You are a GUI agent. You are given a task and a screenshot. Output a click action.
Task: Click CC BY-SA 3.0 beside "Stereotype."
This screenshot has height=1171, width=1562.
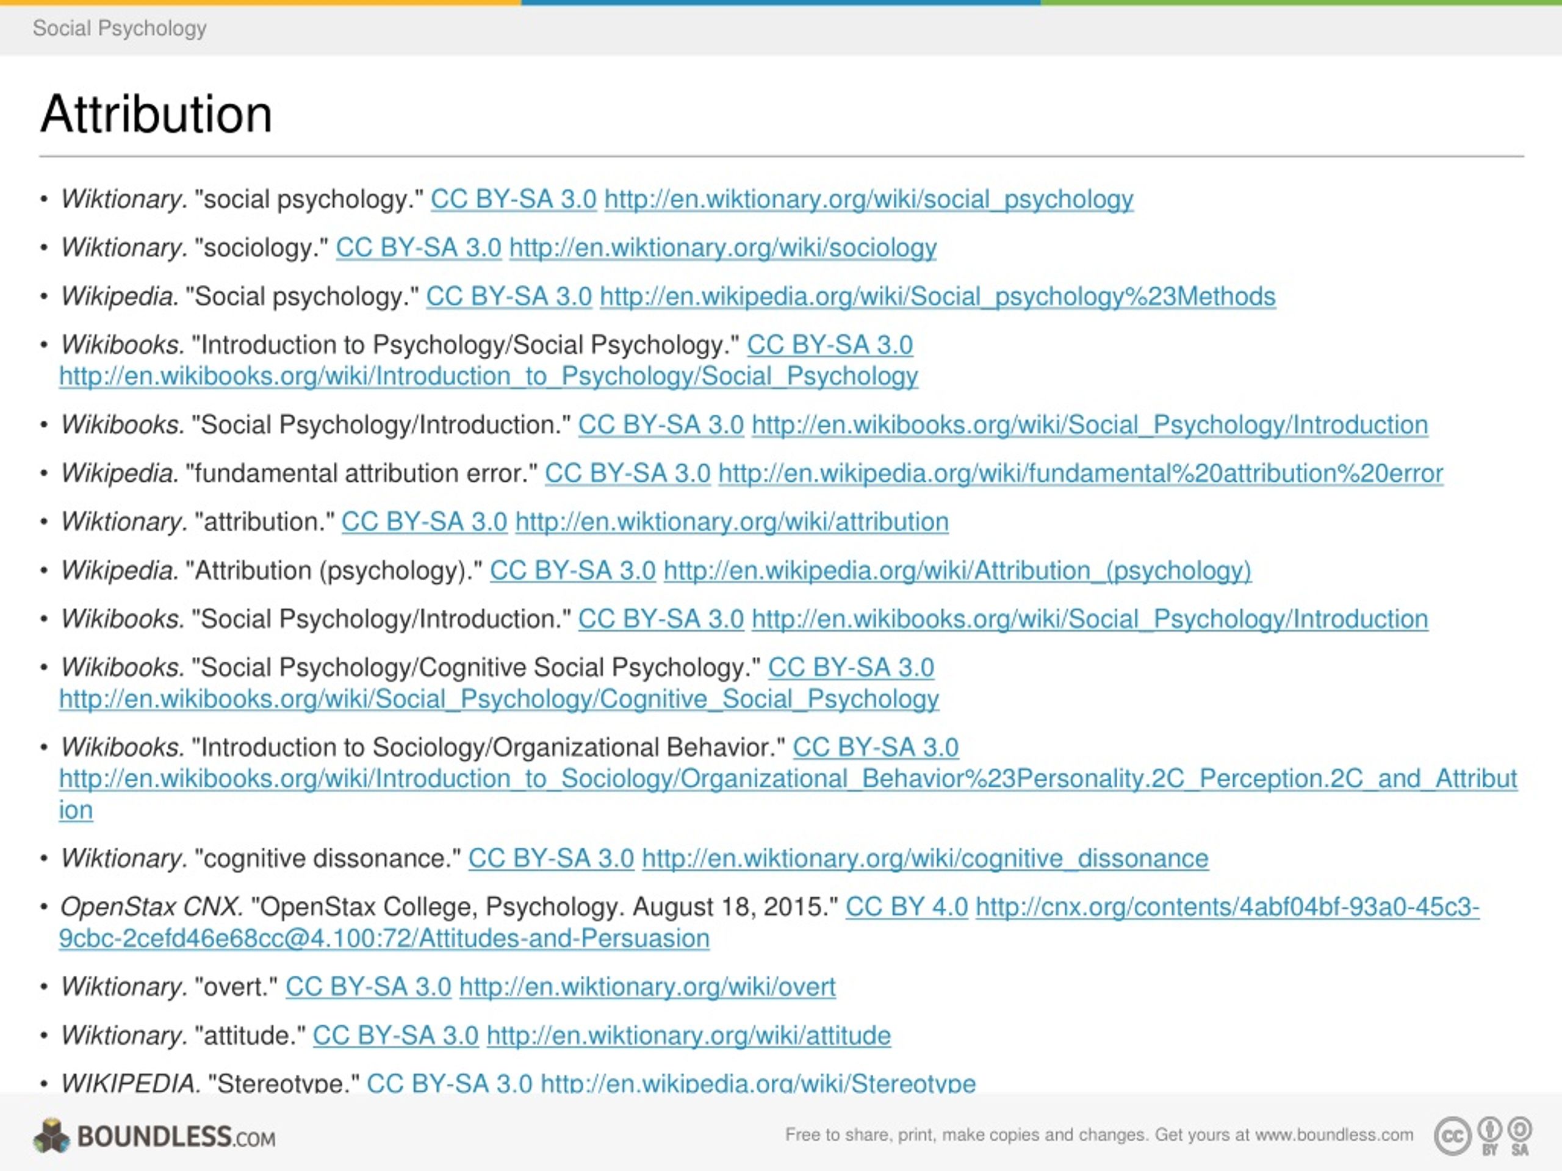pos(449,1083)
